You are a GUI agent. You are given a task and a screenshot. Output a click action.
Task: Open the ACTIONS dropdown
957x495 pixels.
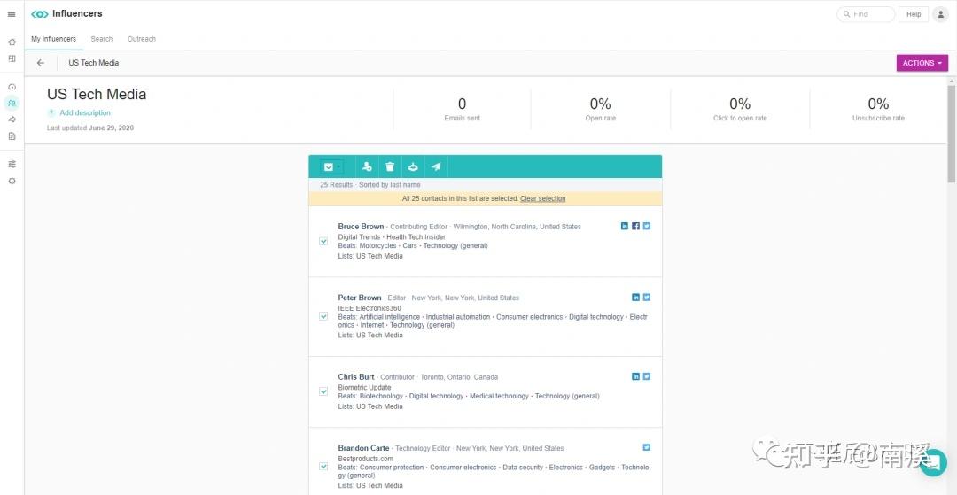pyautogui.click(x=922, y=63)
